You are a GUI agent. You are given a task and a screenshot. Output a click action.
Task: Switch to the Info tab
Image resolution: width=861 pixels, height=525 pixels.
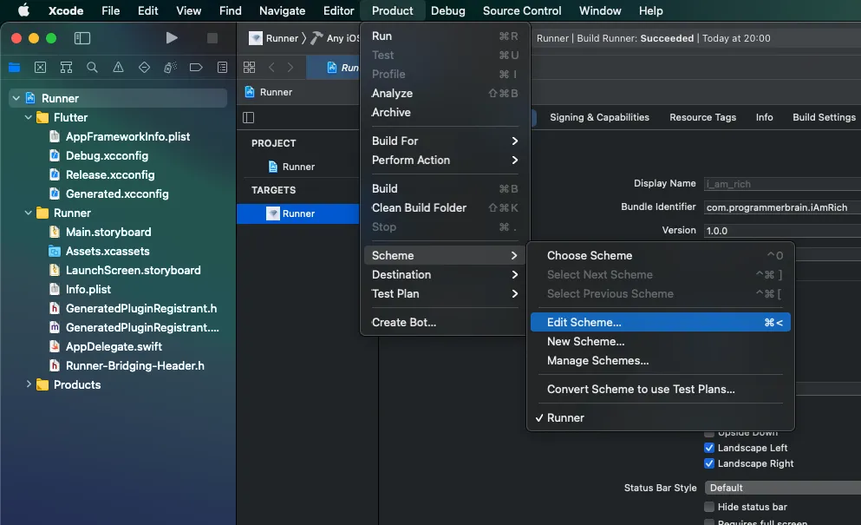764,117
